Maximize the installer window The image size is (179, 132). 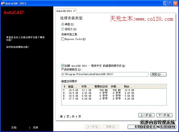[x=170, y=4]
